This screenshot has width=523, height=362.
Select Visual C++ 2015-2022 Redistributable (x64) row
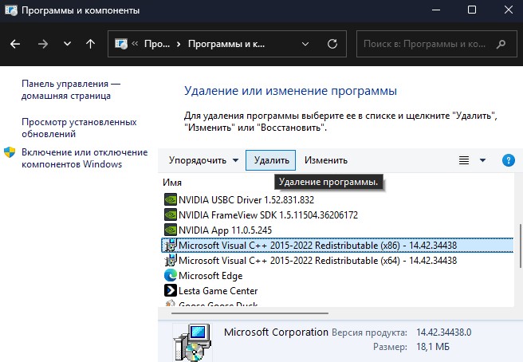pyautogui.click(x=337, y=260)
